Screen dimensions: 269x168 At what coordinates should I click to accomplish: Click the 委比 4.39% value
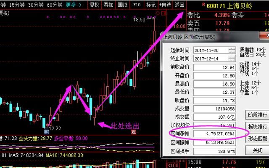pyautogui.click(x=222, y=15)
